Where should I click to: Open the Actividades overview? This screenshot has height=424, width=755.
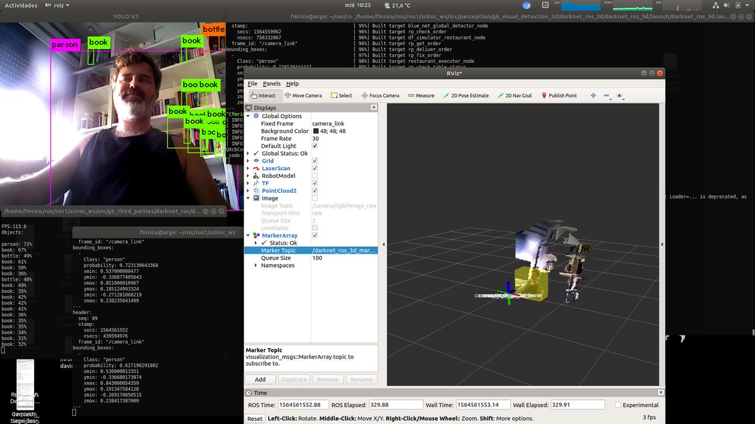tap(21, 5)
